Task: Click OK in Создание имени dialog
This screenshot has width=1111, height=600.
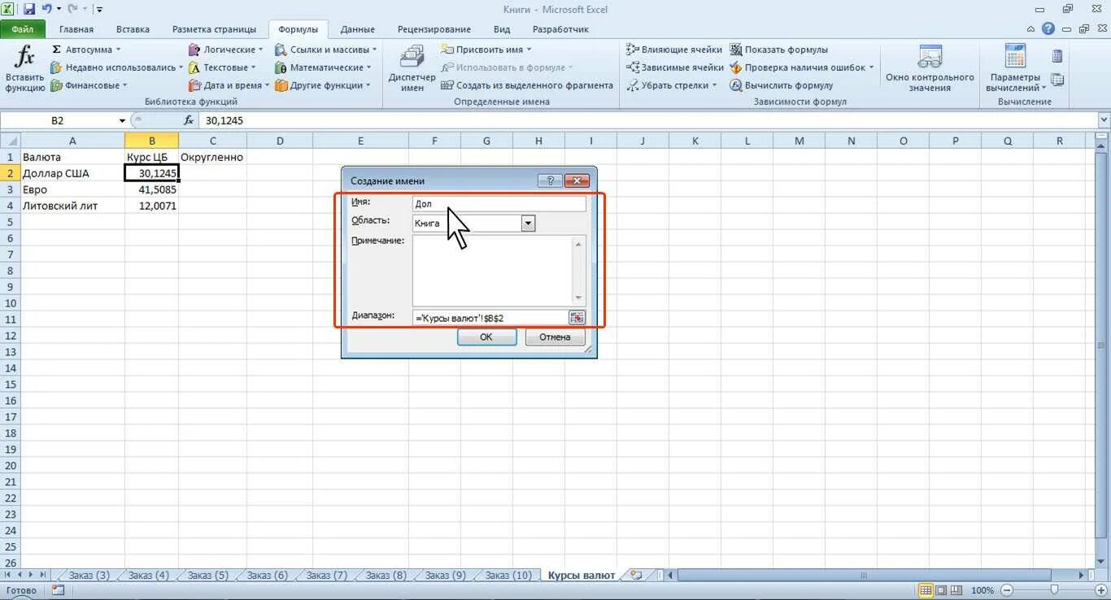Action: [486, 337]
